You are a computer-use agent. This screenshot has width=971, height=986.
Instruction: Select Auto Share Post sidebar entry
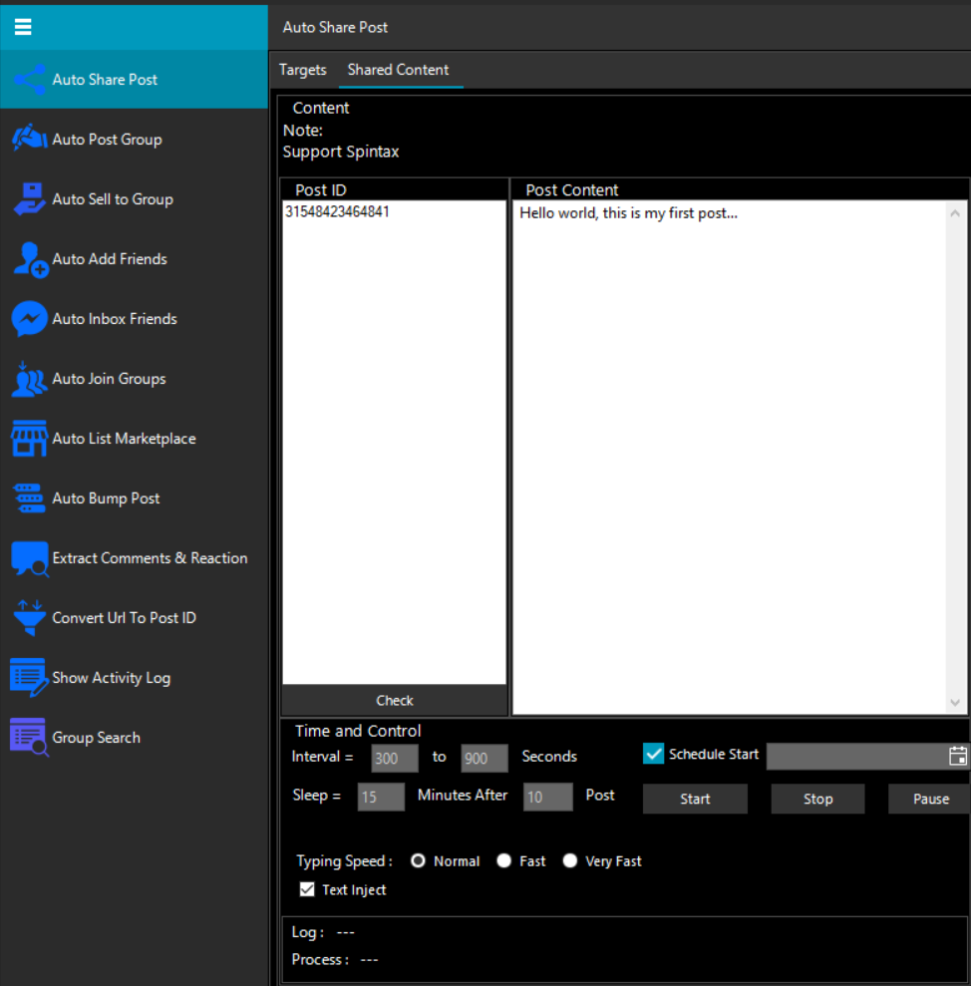134,80
